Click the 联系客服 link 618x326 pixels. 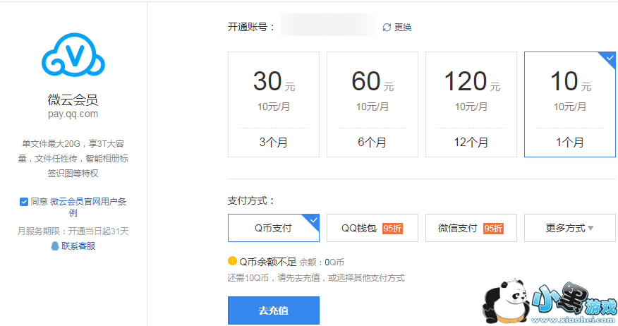[78, 246]
